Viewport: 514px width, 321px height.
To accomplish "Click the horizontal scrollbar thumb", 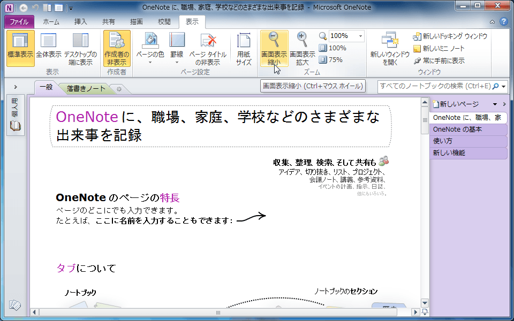I will click(x=218, y=312).
